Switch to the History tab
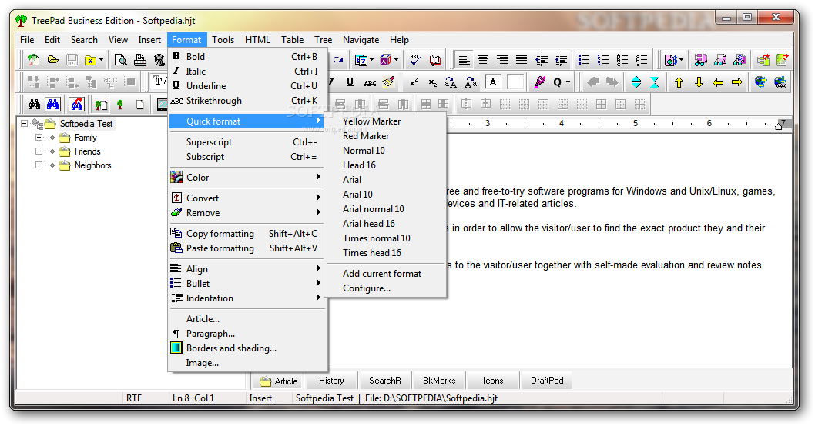The image size is (815, 426). 331,381
